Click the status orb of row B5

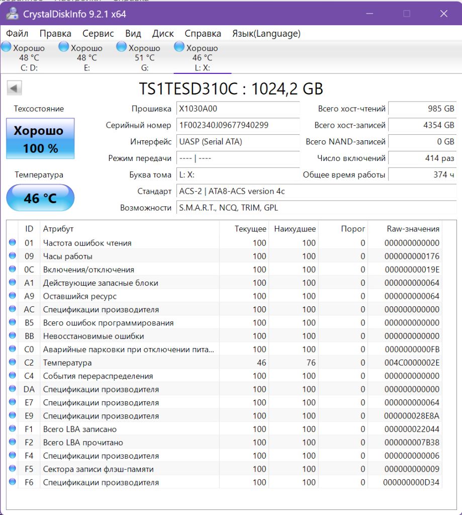pos(13,322)
